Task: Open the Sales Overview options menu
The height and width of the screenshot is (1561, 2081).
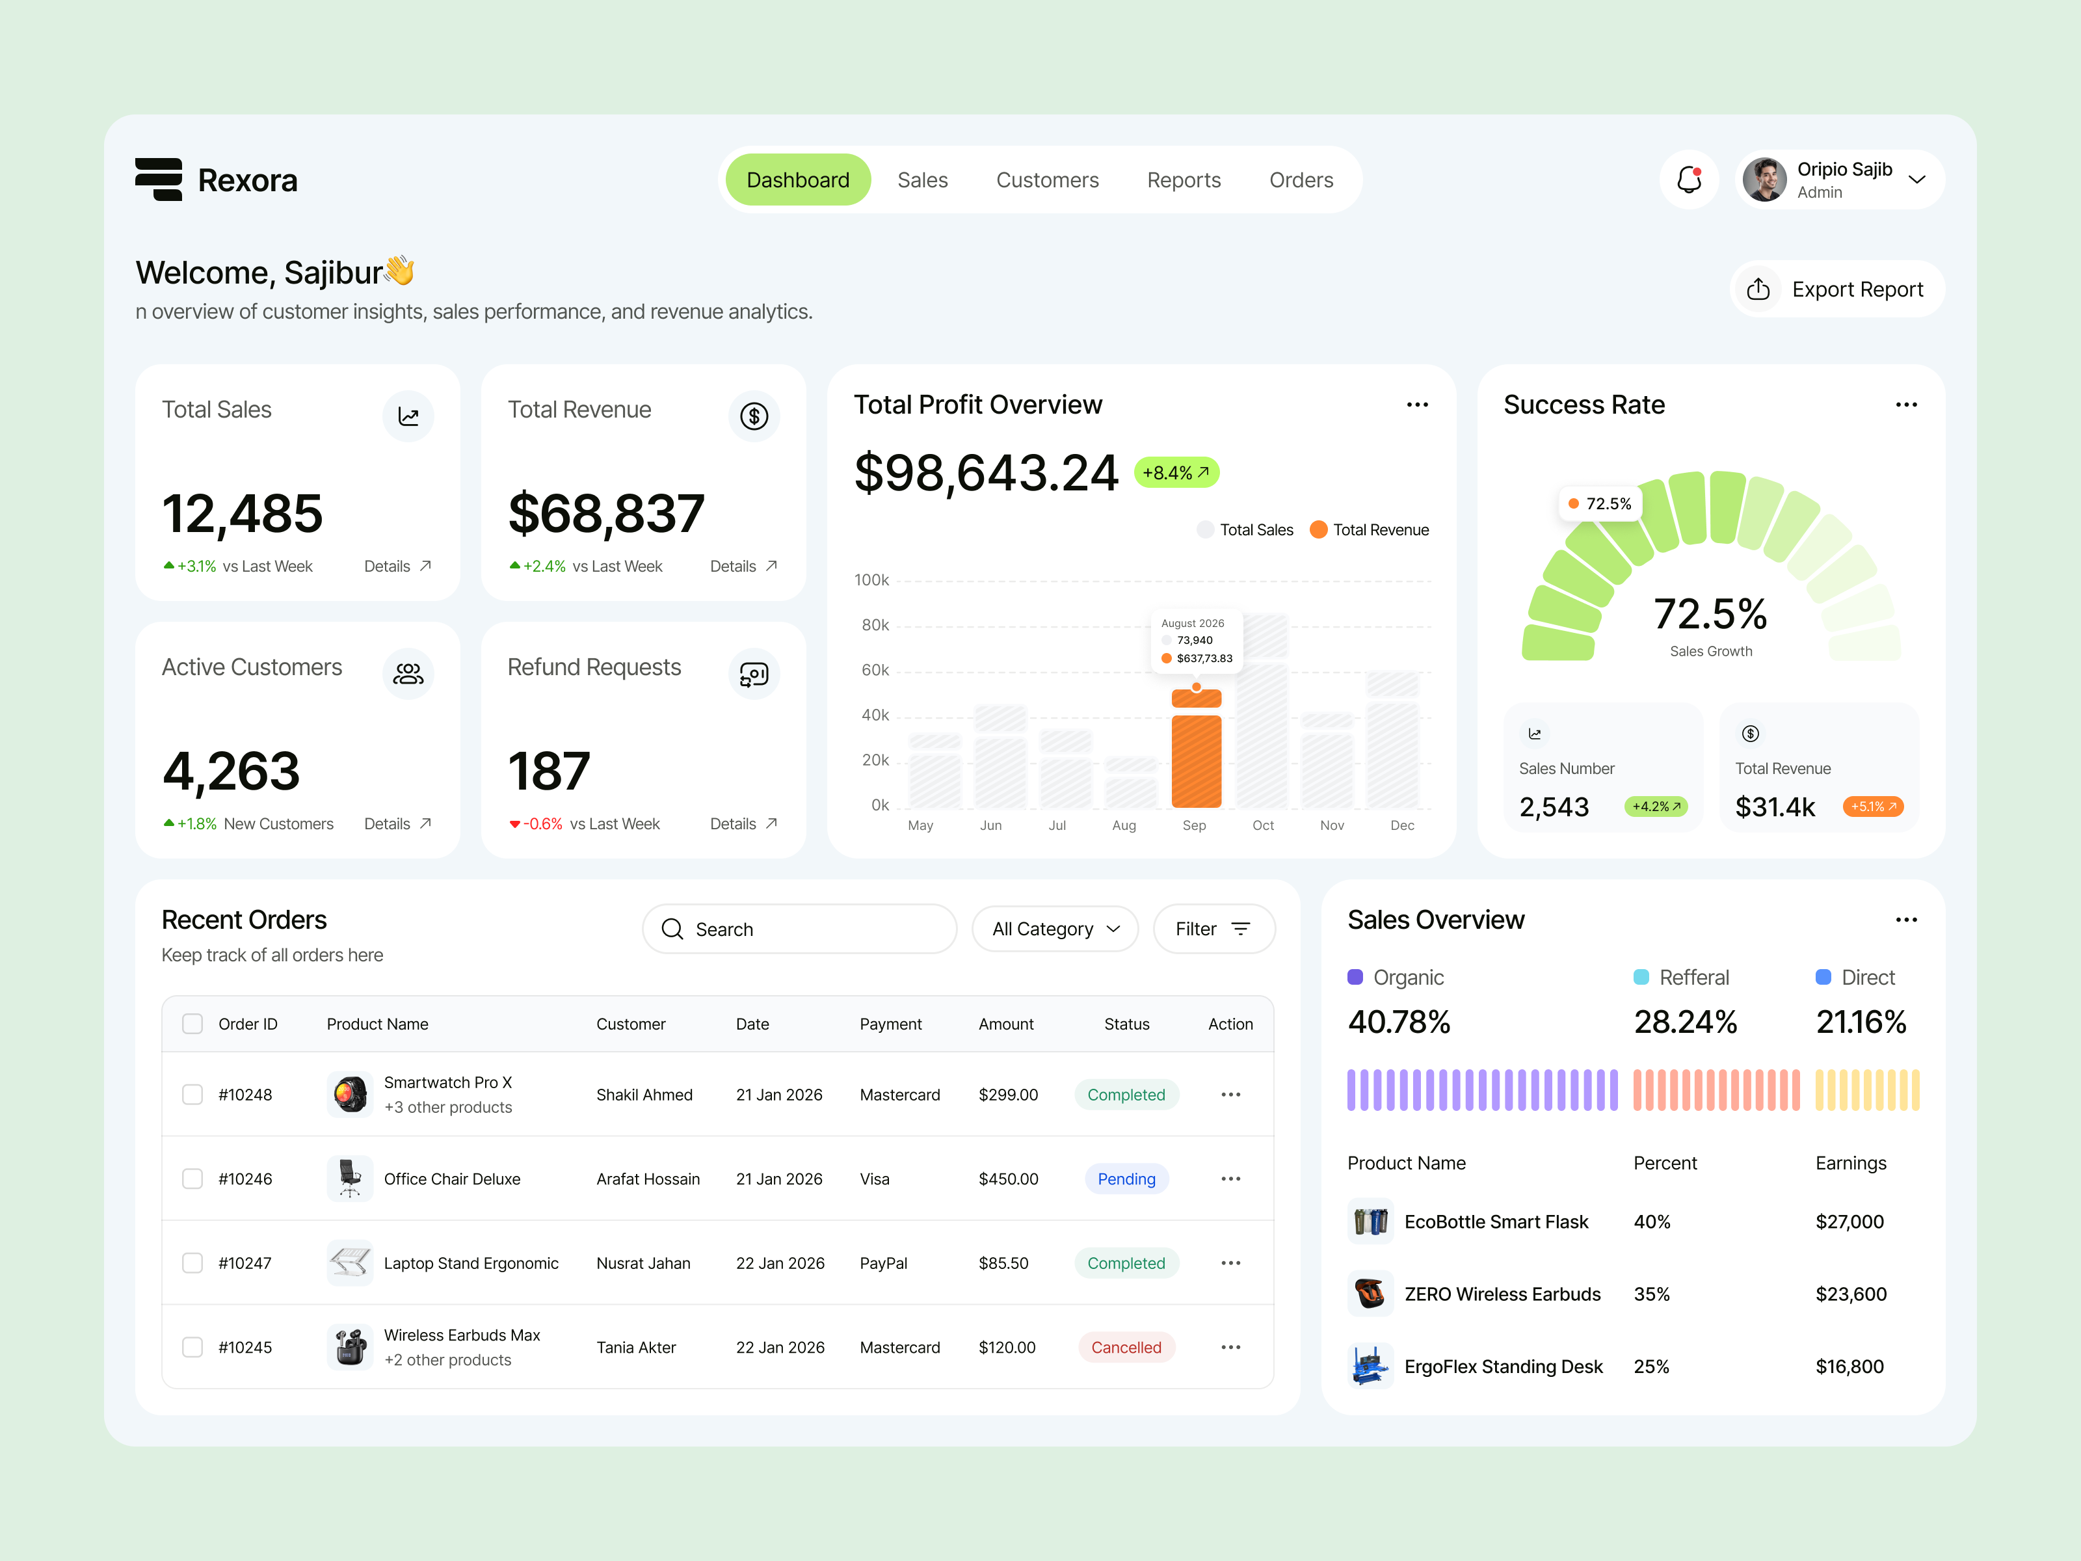Action: 1907,919
